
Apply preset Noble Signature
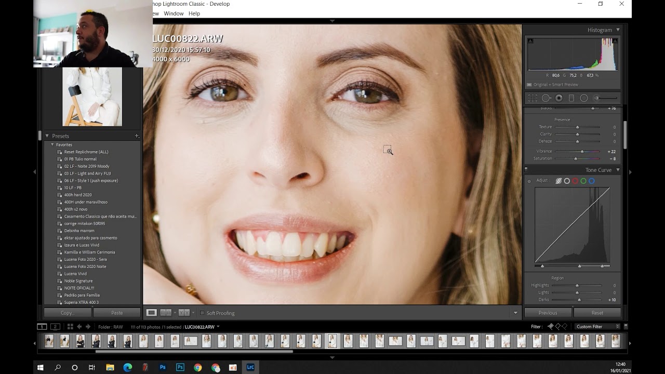tap(78, 281)
